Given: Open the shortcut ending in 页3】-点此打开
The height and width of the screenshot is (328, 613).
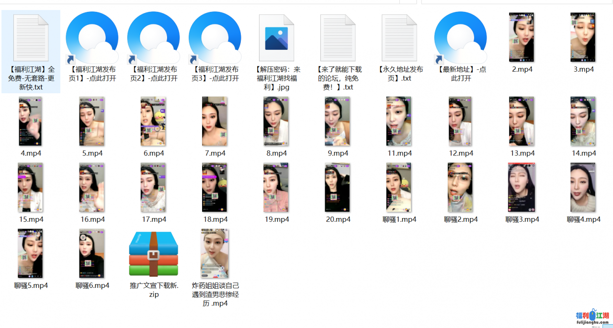Looking at the screenshot, I should coord(215,38).
